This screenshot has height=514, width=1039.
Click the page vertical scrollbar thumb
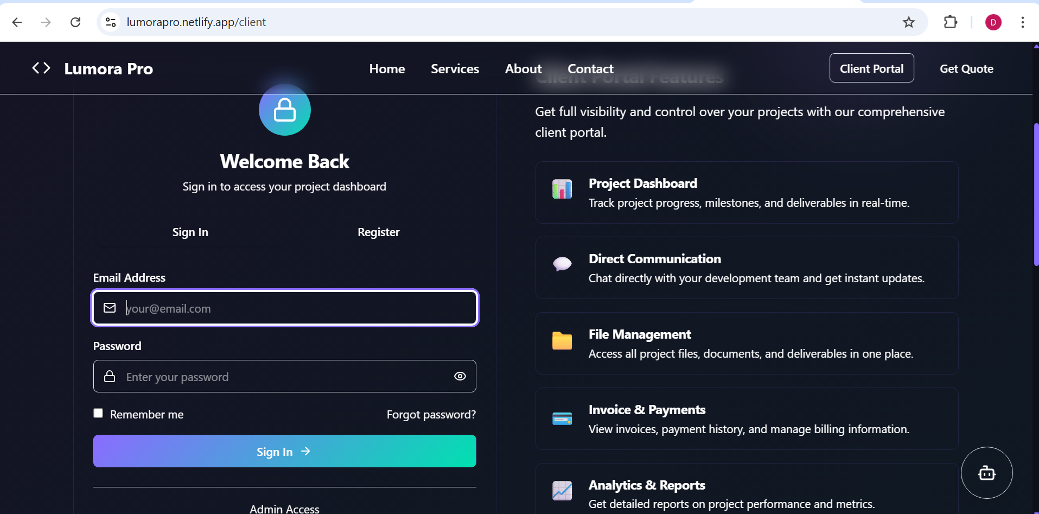pos(1036,194)
